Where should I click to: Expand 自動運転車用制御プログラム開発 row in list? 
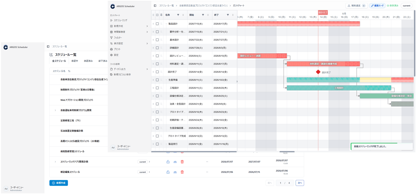55,110
